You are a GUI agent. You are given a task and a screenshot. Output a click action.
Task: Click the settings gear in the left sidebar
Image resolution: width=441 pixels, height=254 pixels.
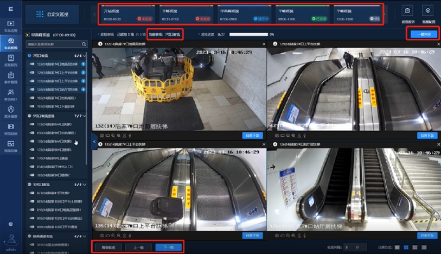10,224
